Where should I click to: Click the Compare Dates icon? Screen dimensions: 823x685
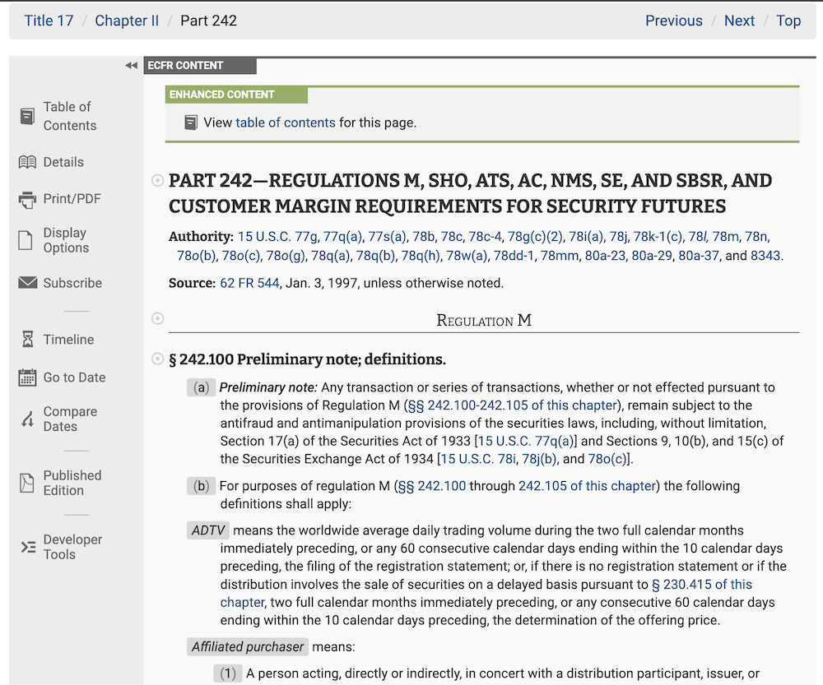pyautogui.click(x=27, y=419)
